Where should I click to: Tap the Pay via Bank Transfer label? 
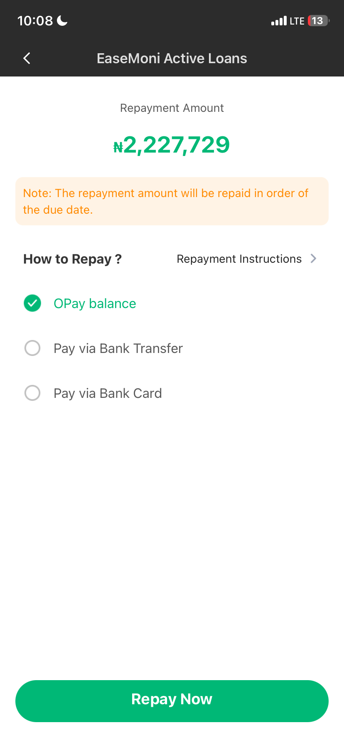(x=118, y=348)
